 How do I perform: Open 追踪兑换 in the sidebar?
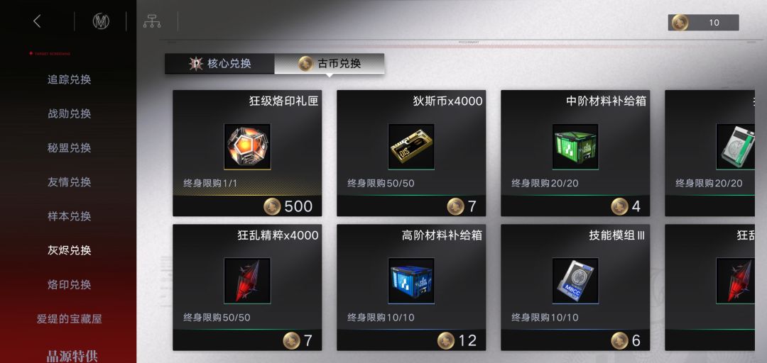[x=69, y=79]
